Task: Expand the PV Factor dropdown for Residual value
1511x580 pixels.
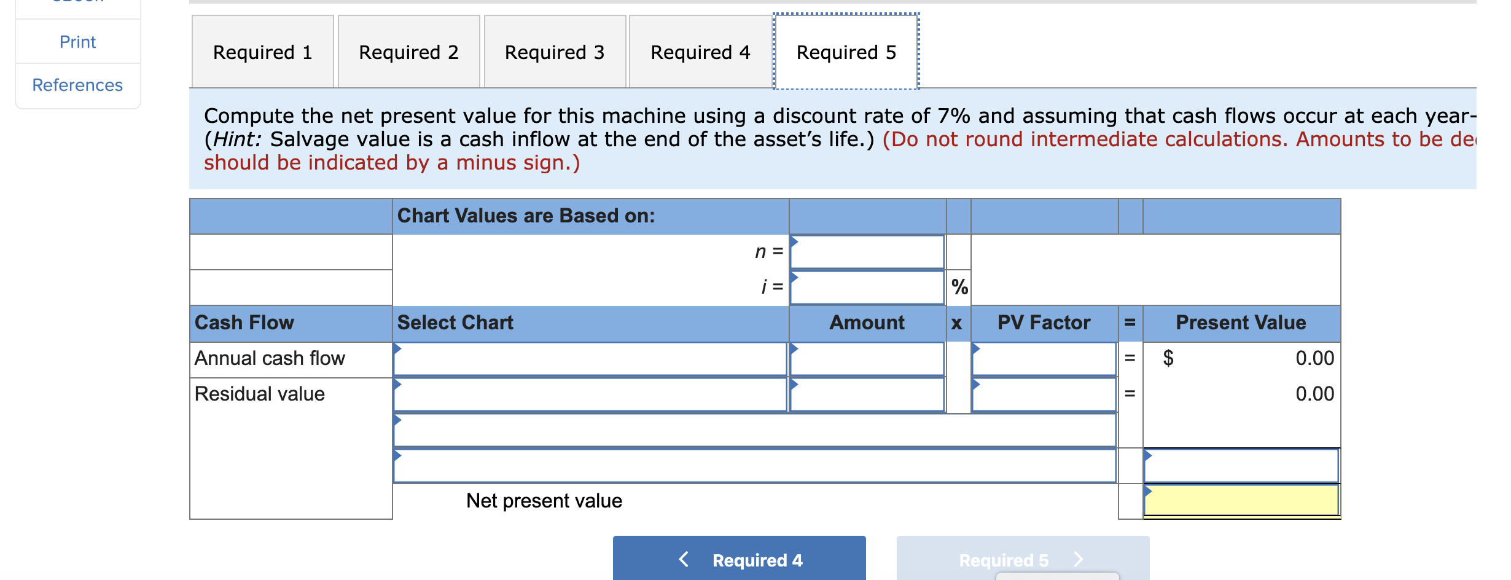Action: point(1044,395)
